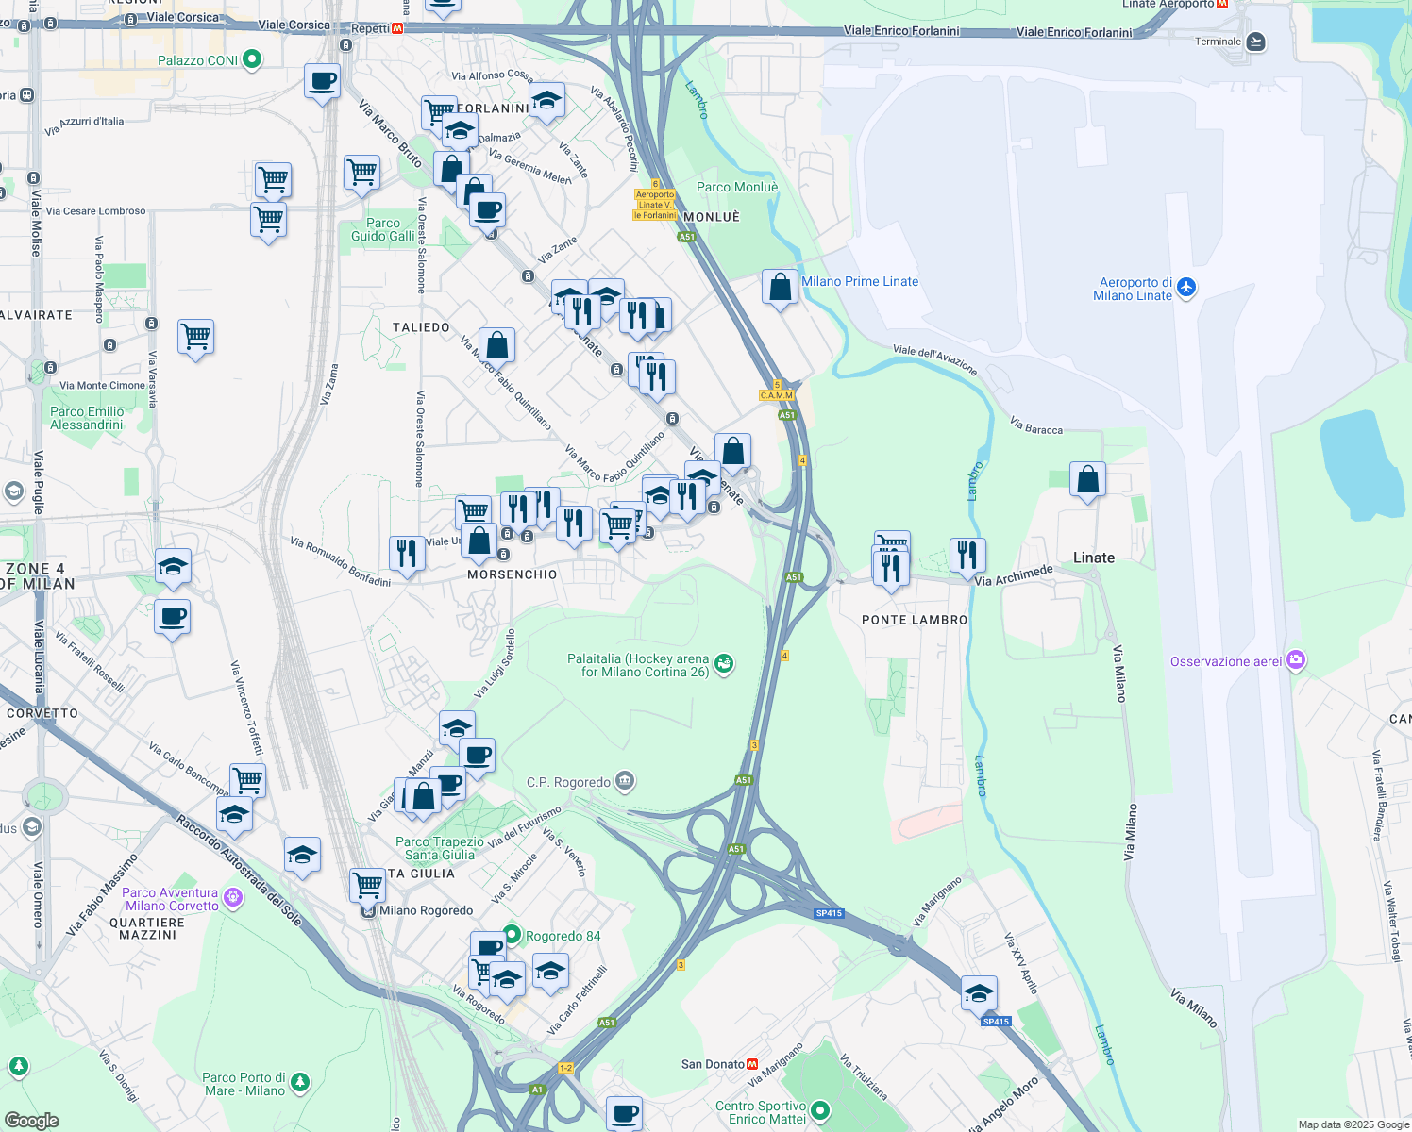This screenshot has height=1132, width=1412.
Task: Open the coffee cup marker near Palazzo CONI
Action: (x=322, y=81)
